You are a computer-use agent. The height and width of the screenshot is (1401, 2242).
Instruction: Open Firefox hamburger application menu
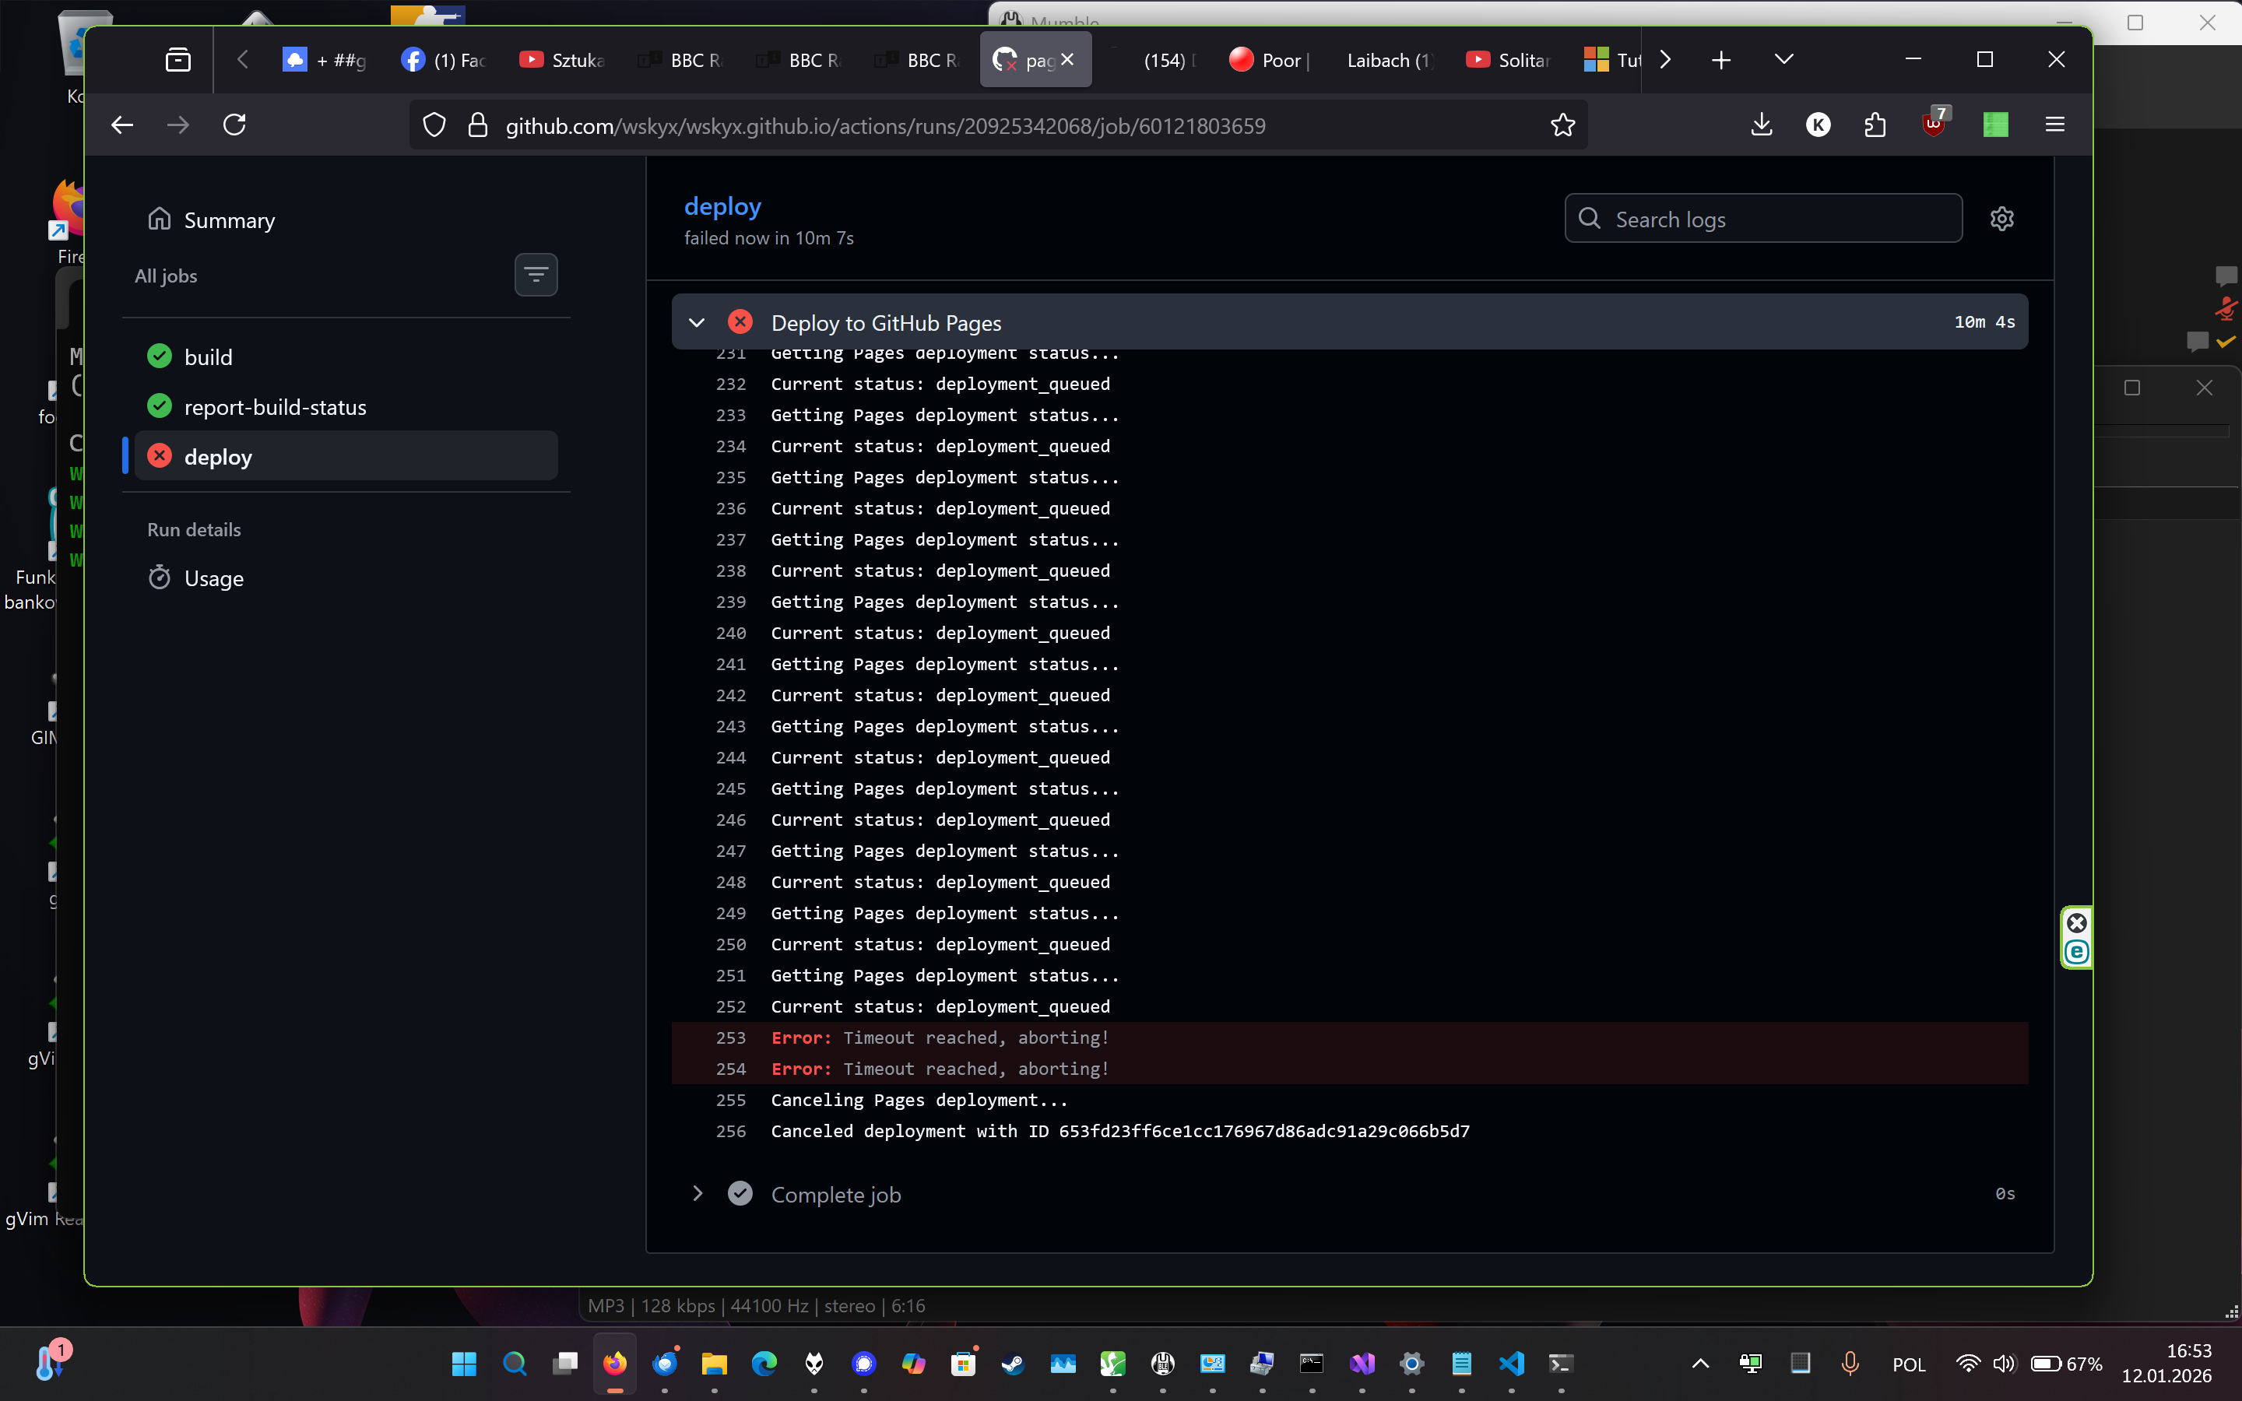point(2054,125)
